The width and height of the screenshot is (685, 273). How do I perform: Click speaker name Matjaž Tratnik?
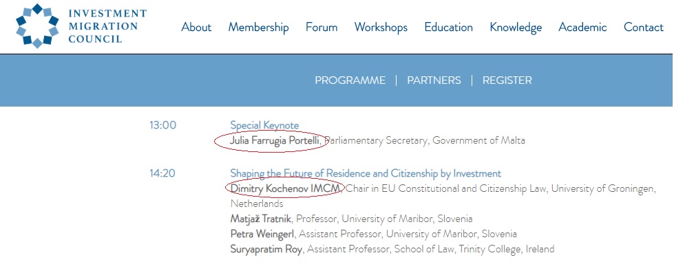pos(260,219)
